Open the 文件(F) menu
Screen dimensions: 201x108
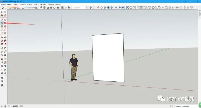point(3,4)
